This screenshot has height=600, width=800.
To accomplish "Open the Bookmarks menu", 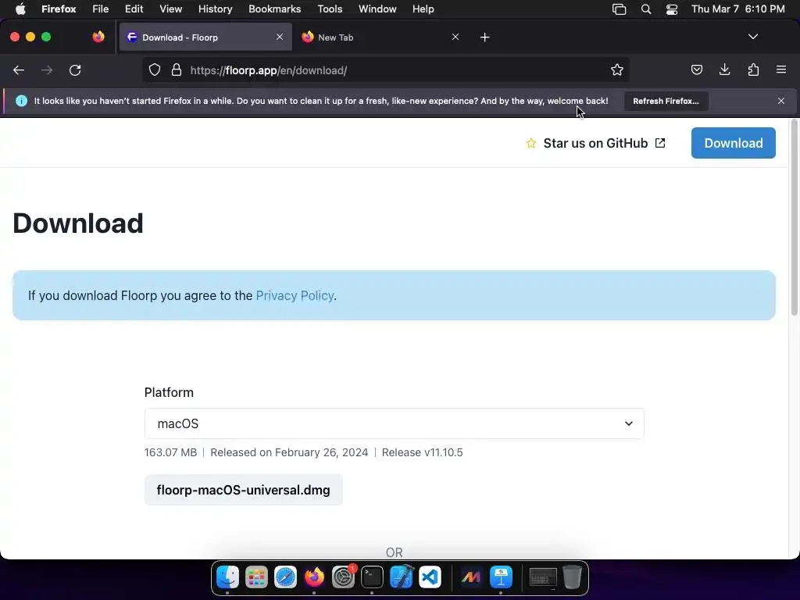I will [274, 9].
